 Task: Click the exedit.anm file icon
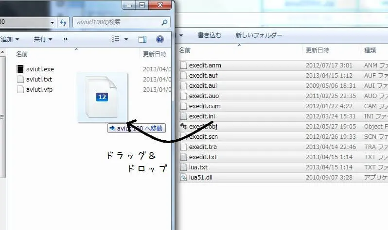183,65
